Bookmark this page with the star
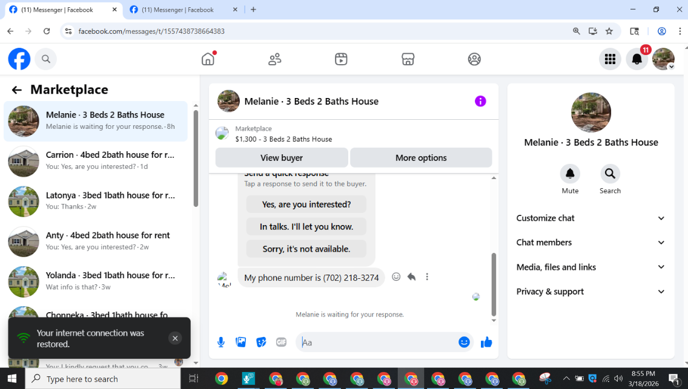688x389 pixels. (609, 31)
